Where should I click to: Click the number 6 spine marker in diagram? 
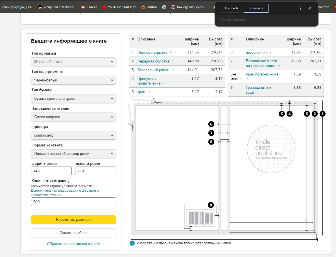pyautogui.click(x=211, y=124)
